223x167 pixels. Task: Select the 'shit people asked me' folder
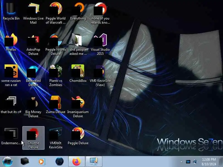tap(78, 44)
